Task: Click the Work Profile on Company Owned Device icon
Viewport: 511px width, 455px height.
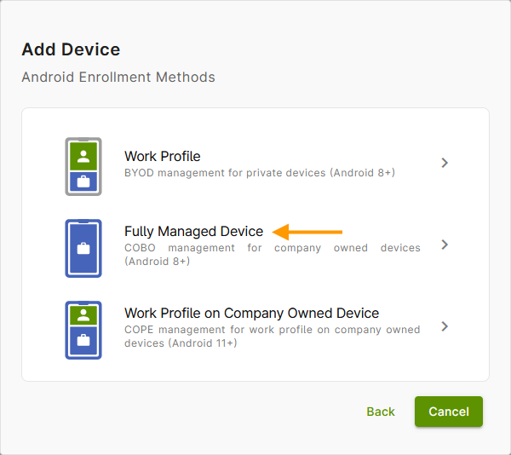Action: (x=83, y=330)
